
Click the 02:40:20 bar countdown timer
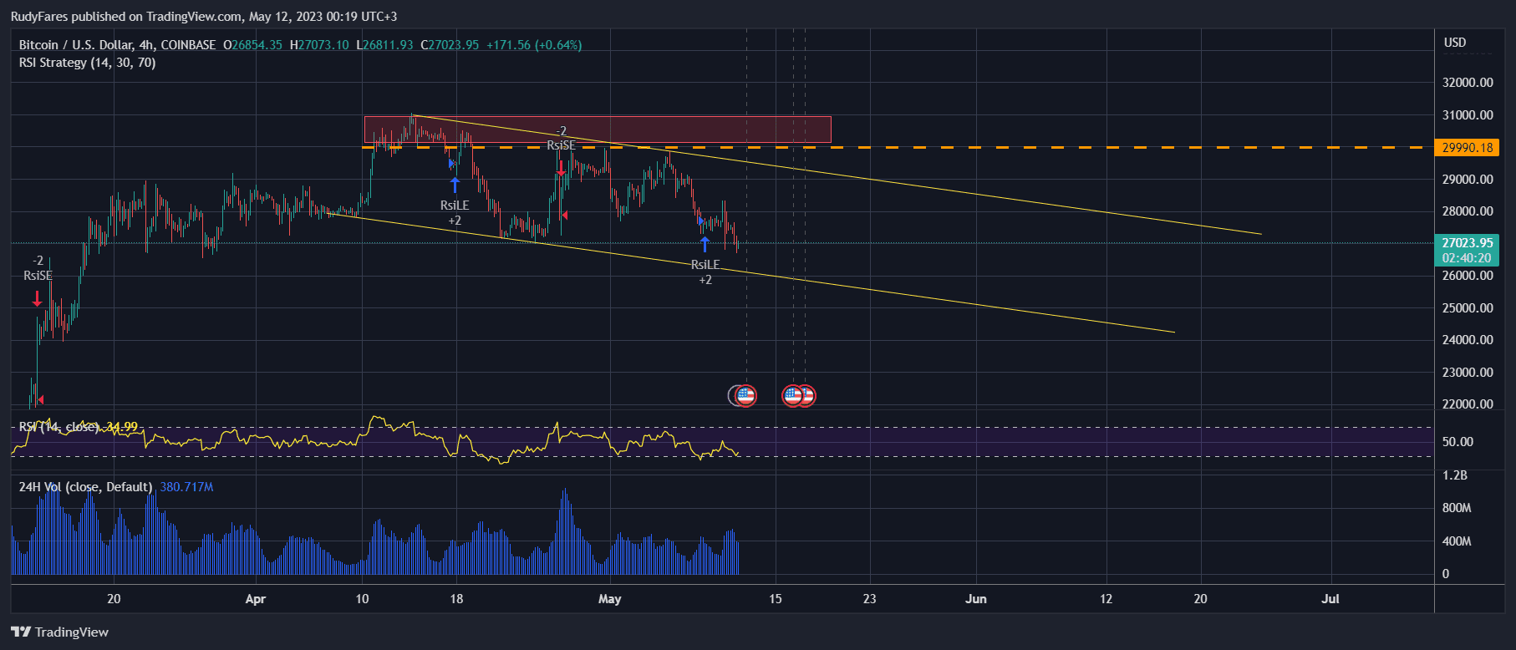[x=1467, y=258]
